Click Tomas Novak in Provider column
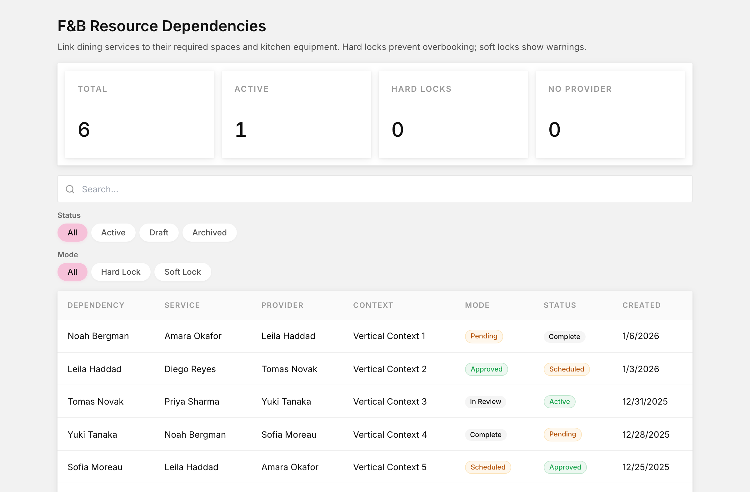This screenshot has width=750, height=492. (x=289, y=369)
